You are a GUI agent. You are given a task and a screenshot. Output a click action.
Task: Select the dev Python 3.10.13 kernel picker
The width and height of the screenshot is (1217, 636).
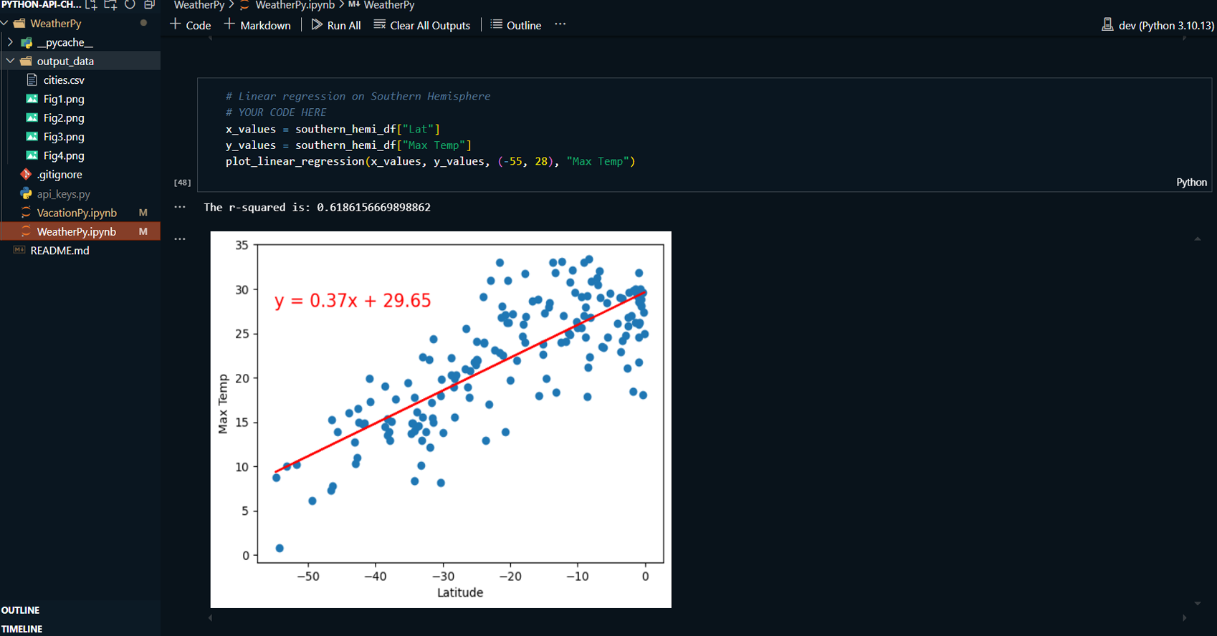[x=1158, y=25]
